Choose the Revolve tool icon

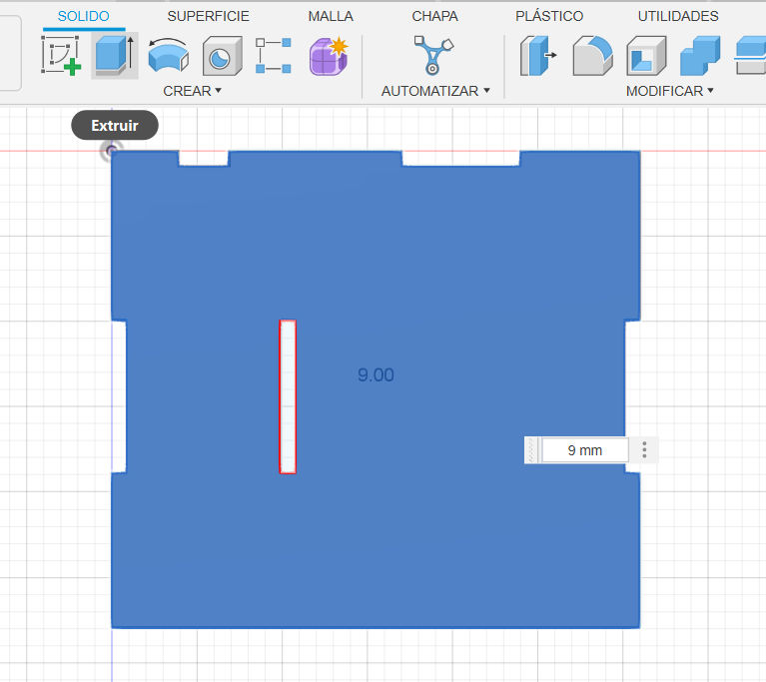[169, 55]
